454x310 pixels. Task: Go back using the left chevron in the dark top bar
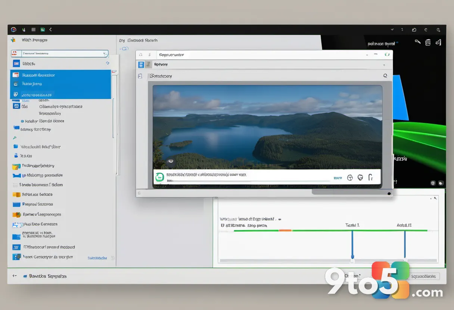pos(51,29)
